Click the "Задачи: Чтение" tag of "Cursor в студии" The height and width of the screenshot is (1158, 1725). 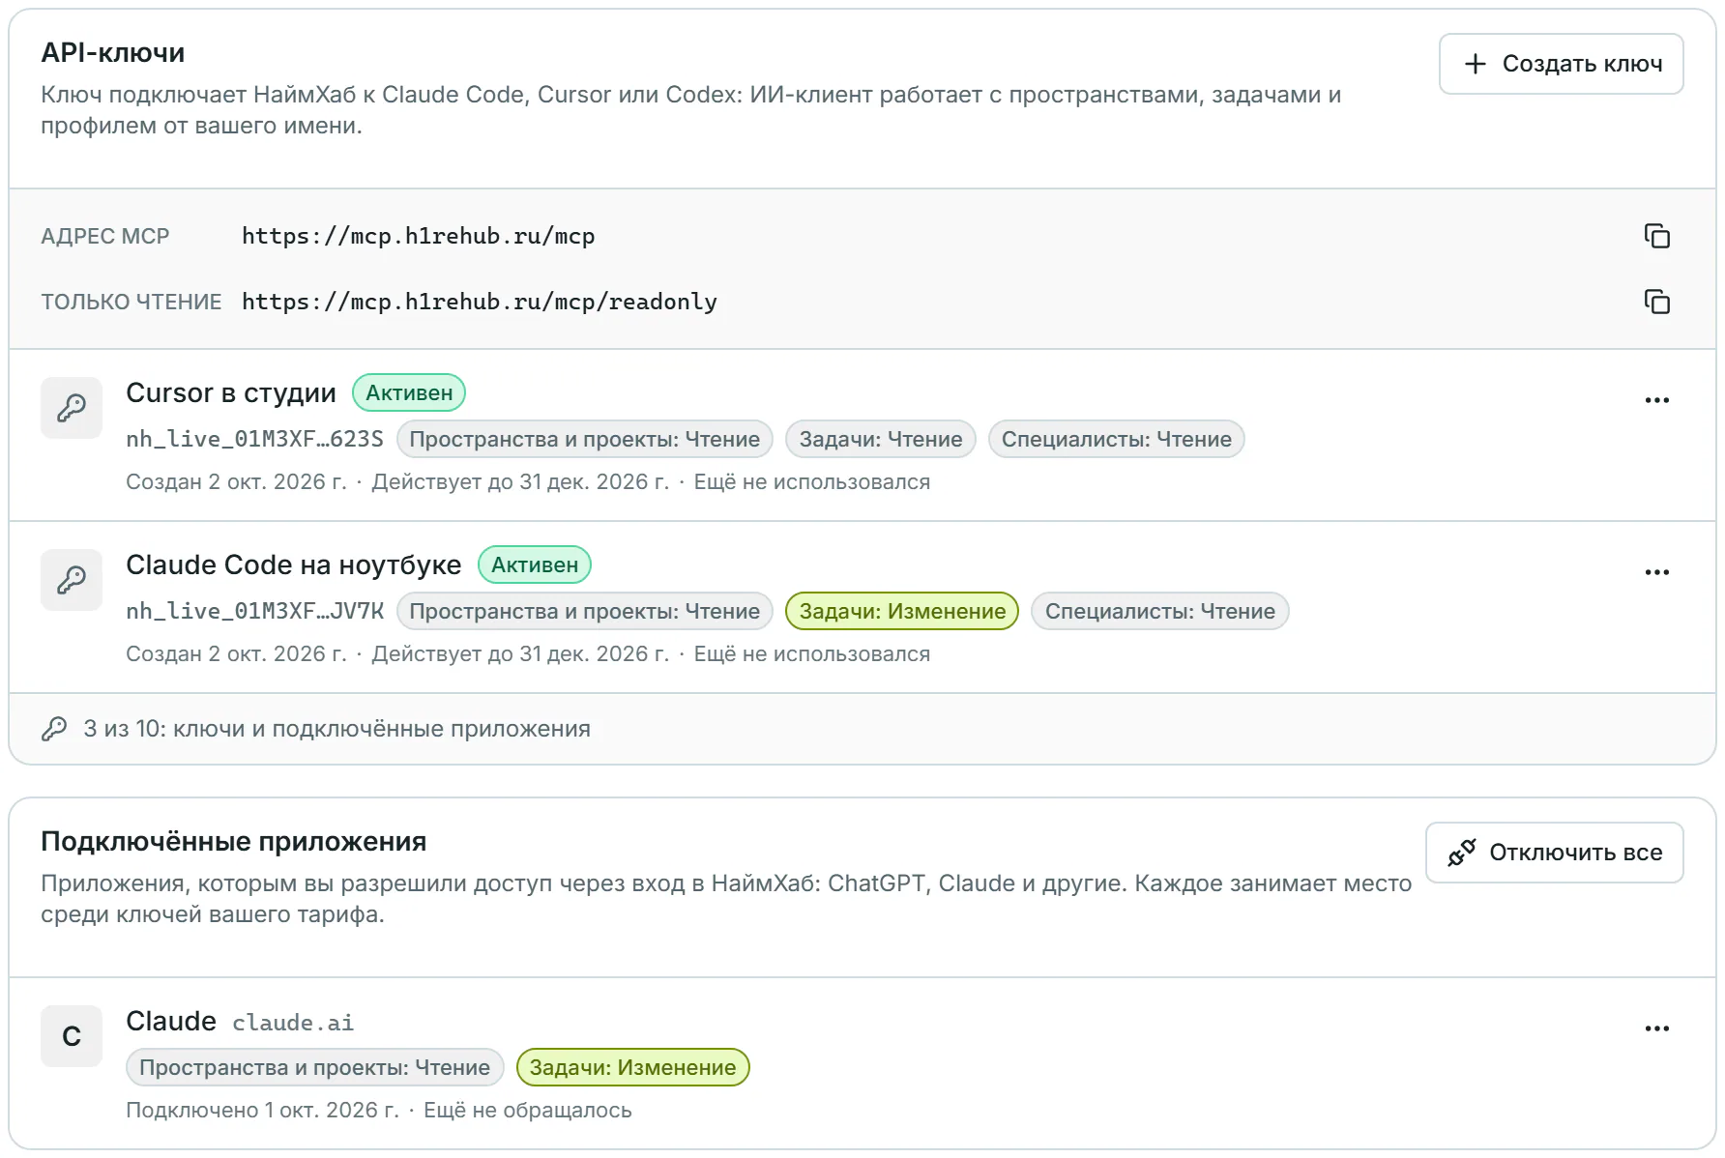tap(881, 439)
